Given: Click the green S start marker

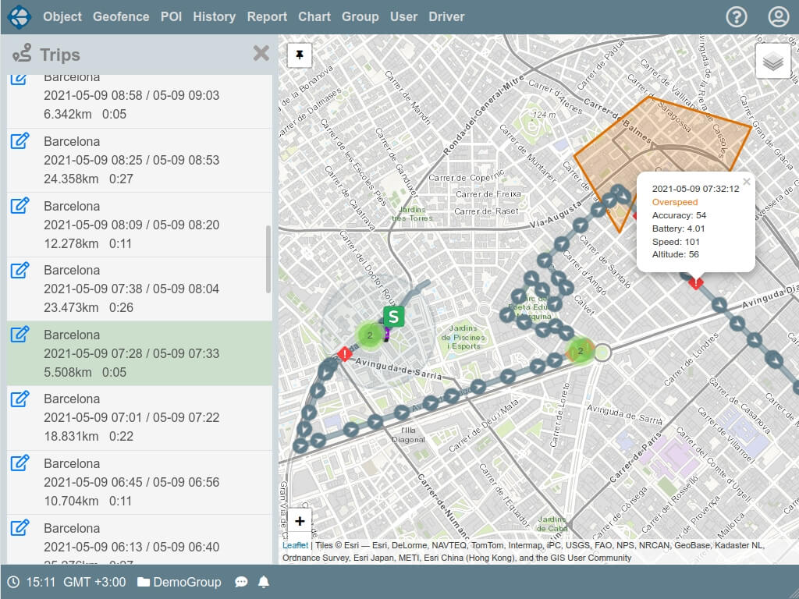Looking at the screenshot, I should tap(394, 317).
